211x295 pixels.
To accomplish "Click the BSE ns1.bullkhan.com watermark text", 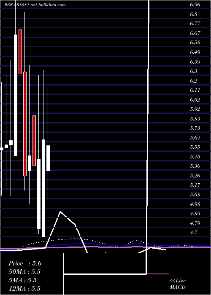I will pos(35,5).
